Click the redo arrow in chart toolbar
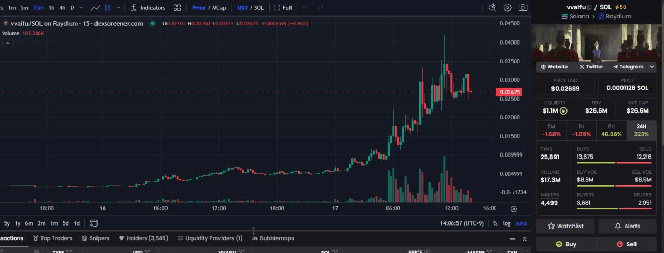The height and width of the screenshot is (253, 664). click(x=321, y=8)
